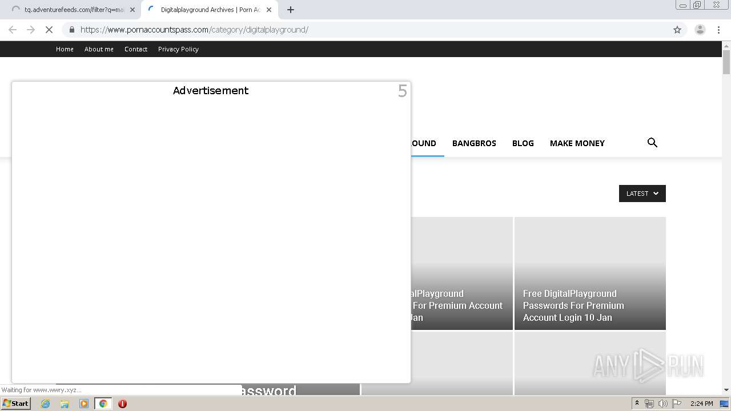Go back to the previous page

pos(13,30)
